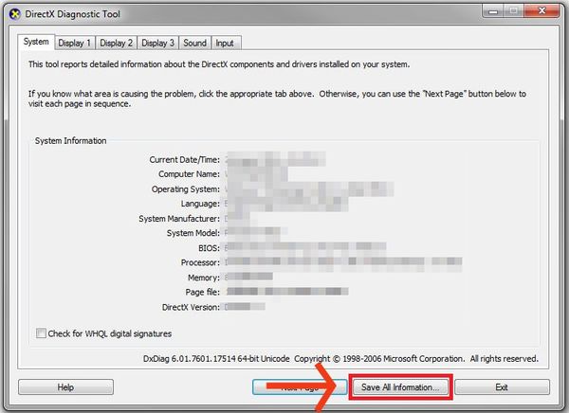Click the DxDiag version copyright text
569x413 pixels.
338,359
